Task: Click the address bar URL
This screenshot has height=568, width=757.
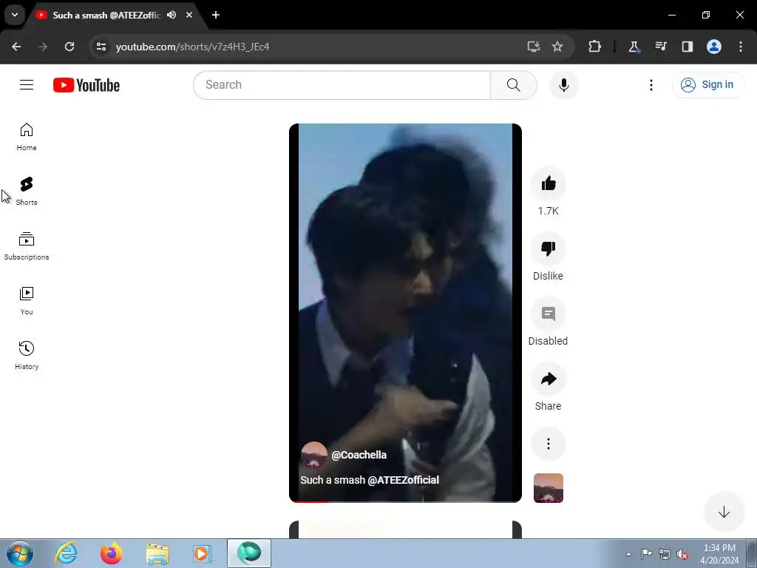Action: (x=192, y=47)
